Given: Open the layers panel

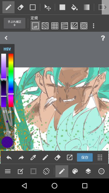Looking at the screenshot, I should pos(88,171).
